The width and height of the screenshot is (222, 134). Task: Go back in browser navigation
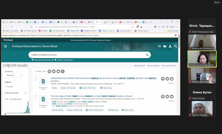pos(4,27)
